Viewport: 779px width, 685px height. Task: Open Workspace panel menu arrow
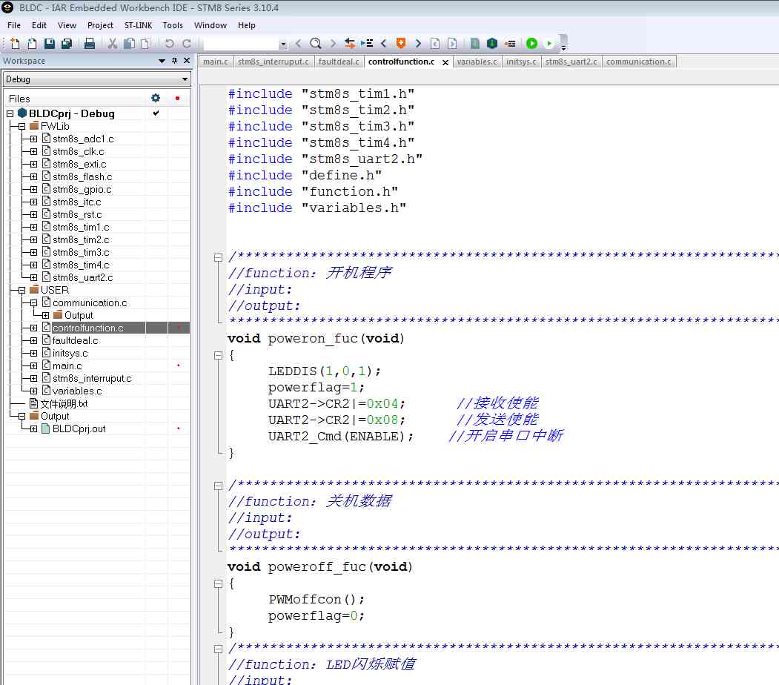pos(162,61)
